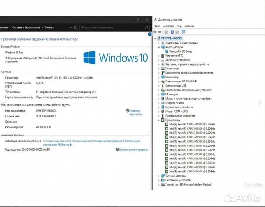Click the Мониторы category icon
The image size is (265, 207).
click(x=163, y=94)
